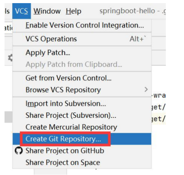This screenshot has width=184, height=175.
Task: Select the highlighted Create Git Repository... item
Action: (x=82, y=139)
